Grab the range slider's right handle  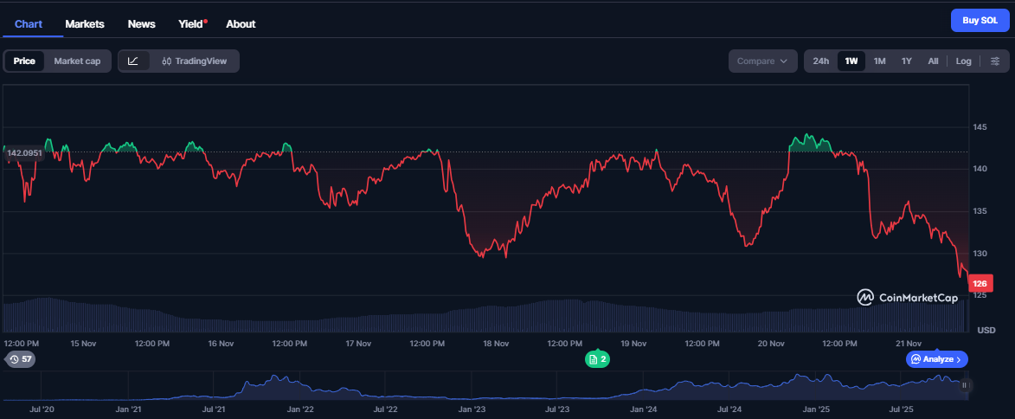pos(964,385)
